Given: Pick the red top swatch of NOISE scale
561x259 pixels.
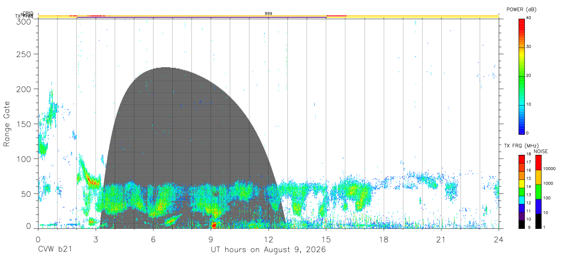Looking at the screenshot, I should point(538,163).
